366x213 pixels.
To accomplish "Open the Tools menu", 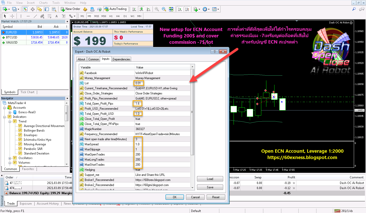I will 56,3.
